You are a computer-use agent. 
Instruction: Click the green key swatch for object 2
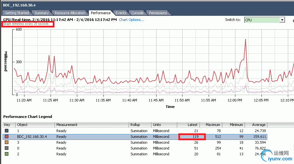(6, 154)
